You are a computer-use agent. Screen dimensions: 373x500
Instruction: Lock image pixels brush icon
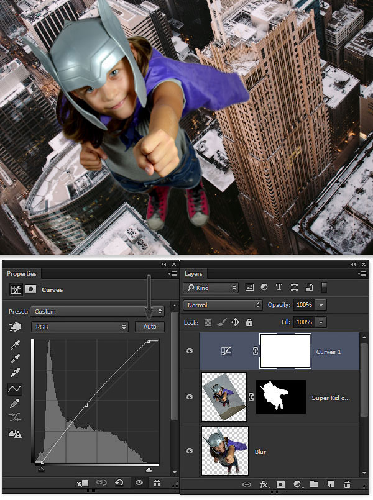click(x=221, y=322)
